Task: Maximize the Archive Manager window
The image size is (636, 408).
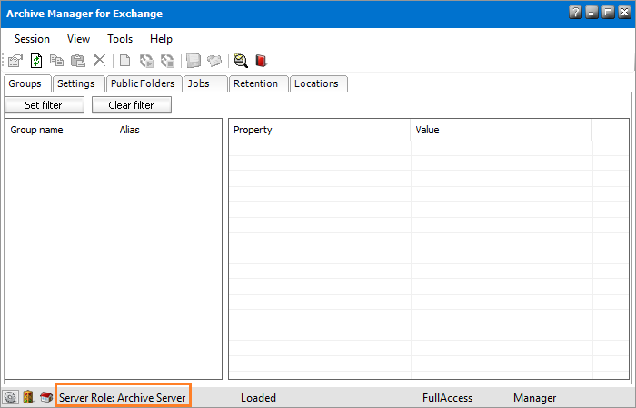Action: pos(608,13)
